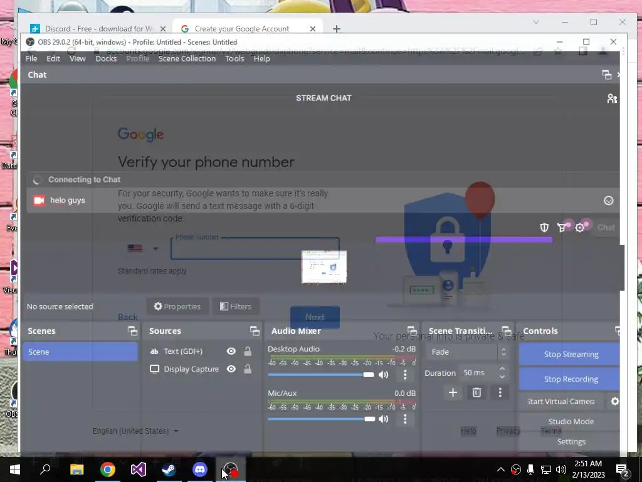Click Stop Recording
Viewport: 642px width, 482px height.
coord(571,379)
